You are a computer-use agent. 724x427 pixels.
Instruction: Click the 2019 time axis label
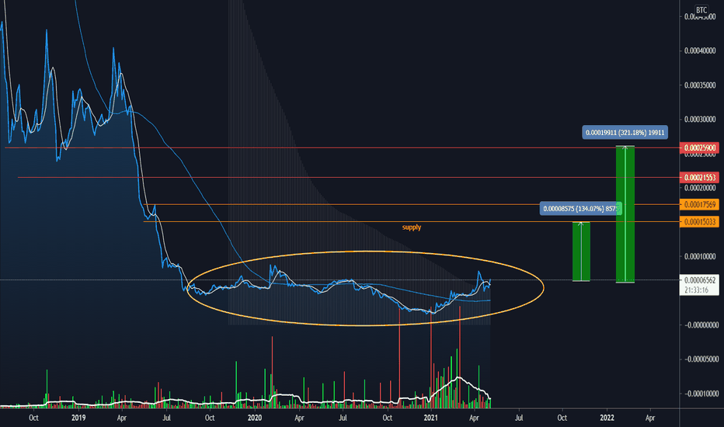coord(78,418)
